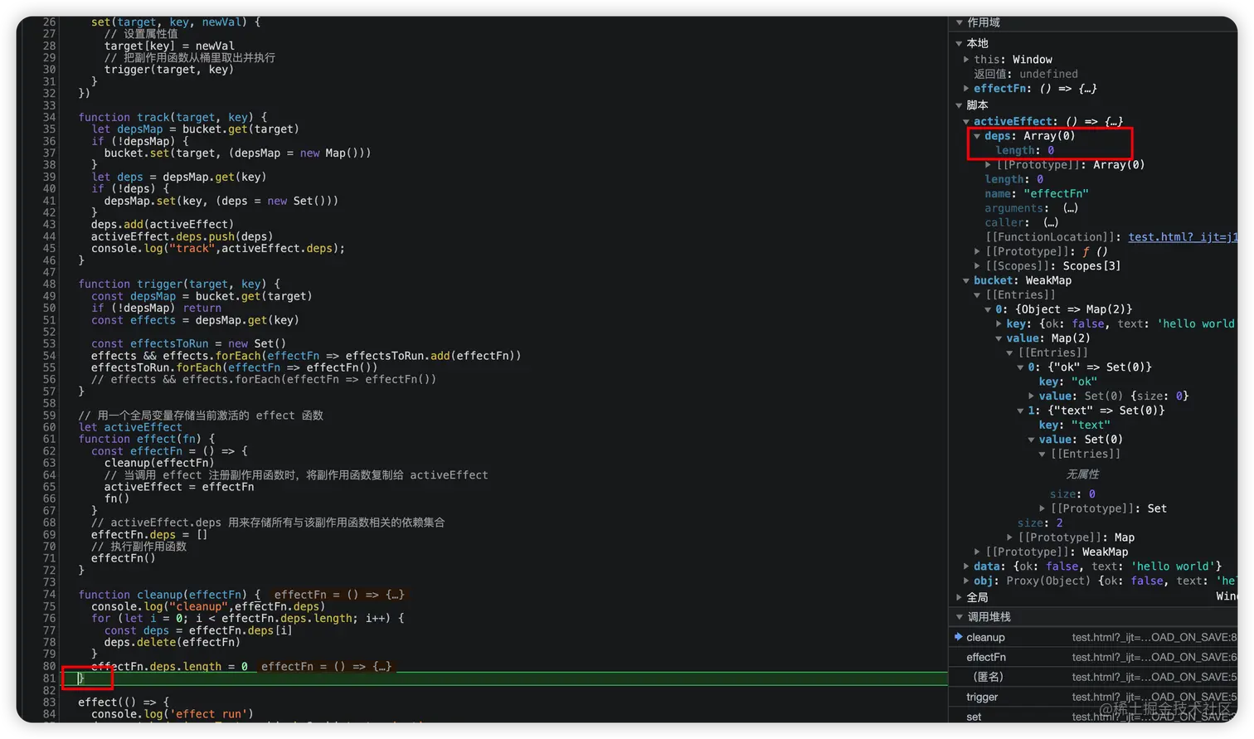Click the 返回值: undefined row

(1026, 74)
